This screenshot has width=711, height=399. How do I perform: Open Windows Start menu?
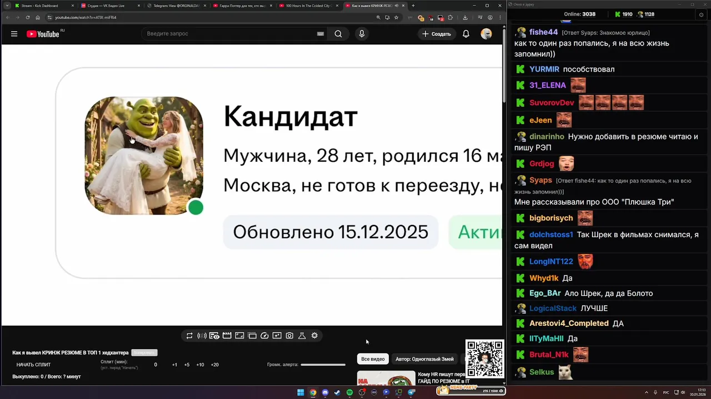click(301, 392)
